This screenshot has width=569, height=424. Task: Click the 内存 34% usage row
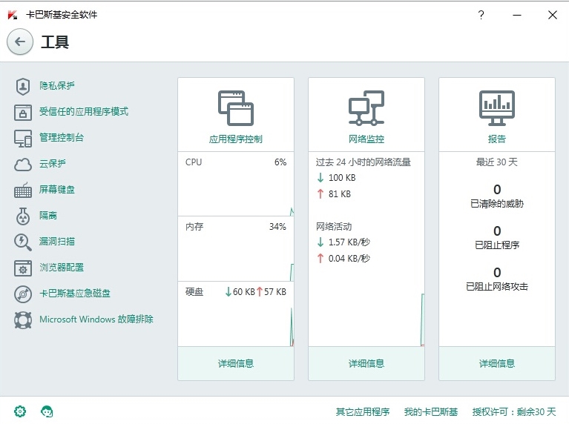236,249
